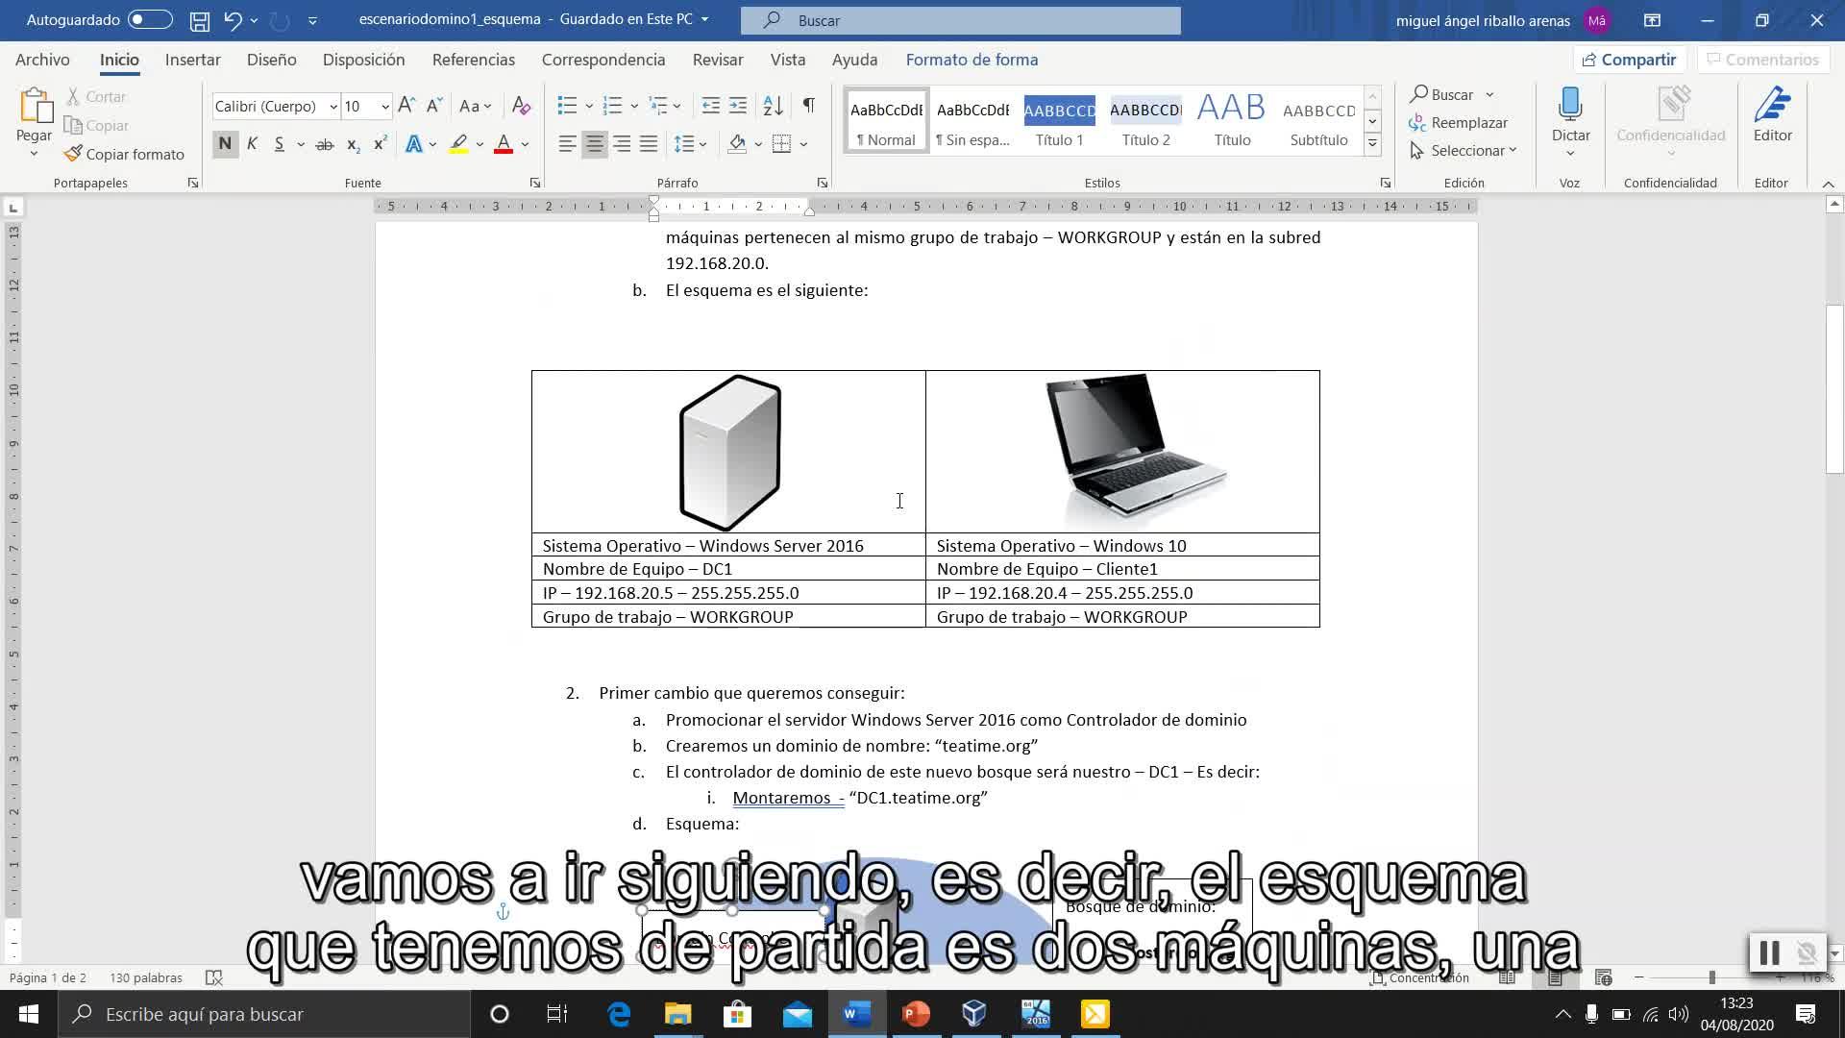Switch to the Referencias tab
The width and height of the screenshot is (1845, 1038).
click(473, 60)
